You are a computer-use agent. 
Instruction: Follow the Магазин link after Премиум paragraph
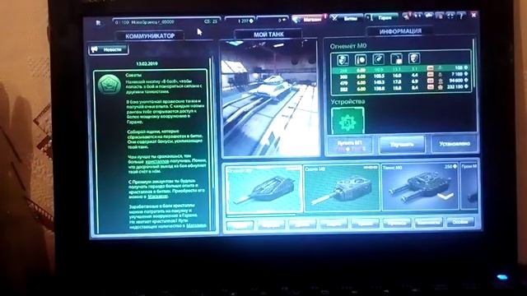[x=157, y=197]
